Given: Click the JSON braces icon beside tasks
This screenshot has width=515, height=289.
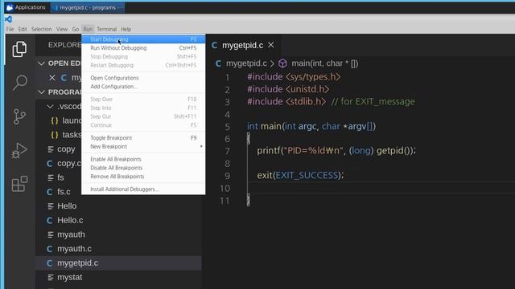Looking at the screenshot, I should coord(55,135).
